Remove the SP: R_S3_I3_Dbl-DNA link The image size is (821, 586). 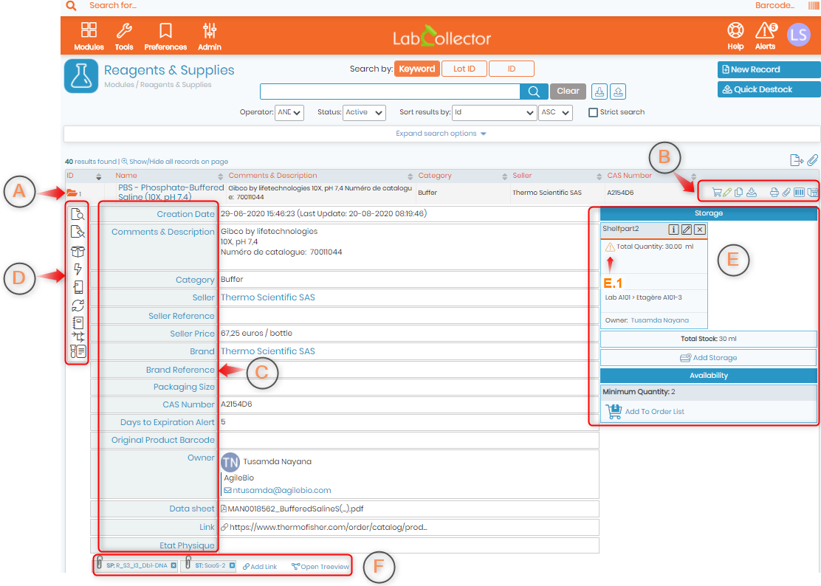[x=174, y=565]
